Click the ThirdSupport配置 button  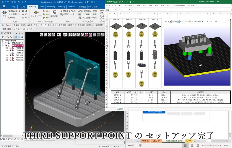154,112
